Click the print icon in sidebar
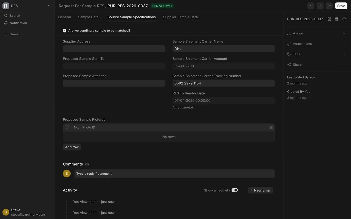 pos(336,19)
